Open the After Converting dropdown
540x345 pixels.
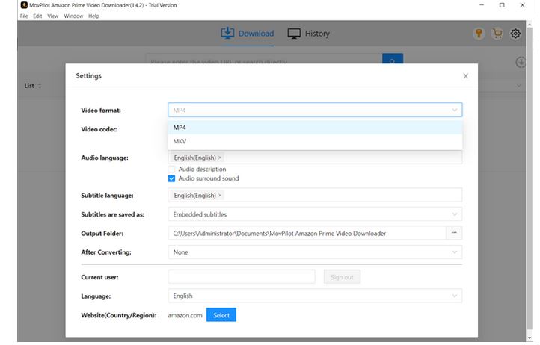(315, 252)
